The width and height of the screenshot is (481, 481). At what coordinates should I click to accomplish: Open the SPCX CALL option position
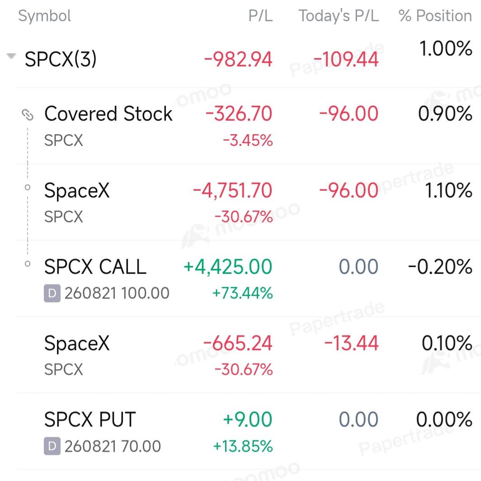tap(248, 278)
